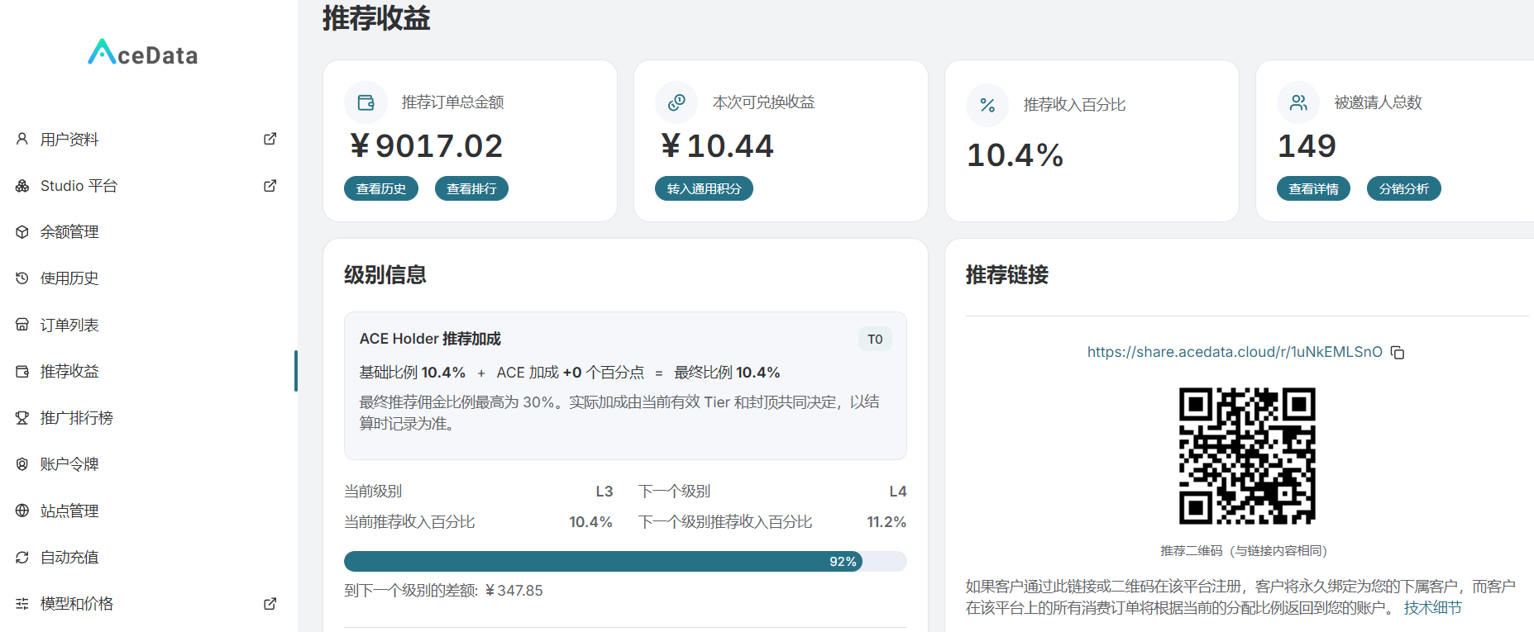Click the 级别信息 heading
Viewport: 1534px width, 632px height.
(x=385, y=275)
